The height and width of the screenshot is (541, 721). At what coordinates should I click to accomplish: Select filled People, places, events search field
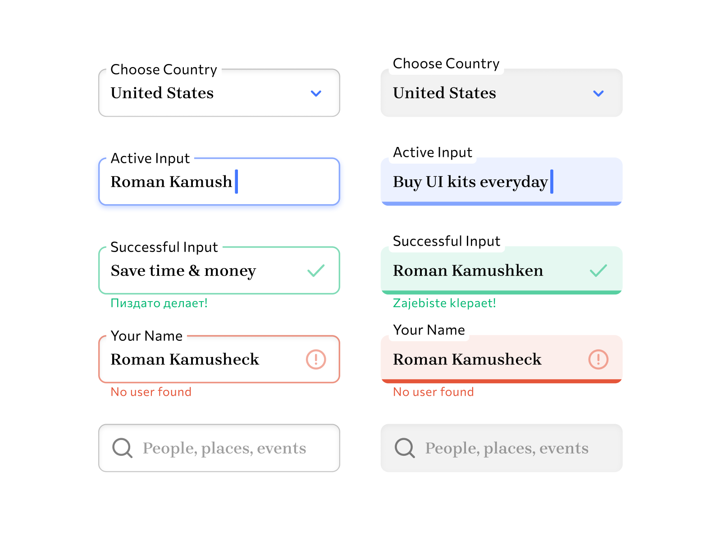(x=507, y=448)
